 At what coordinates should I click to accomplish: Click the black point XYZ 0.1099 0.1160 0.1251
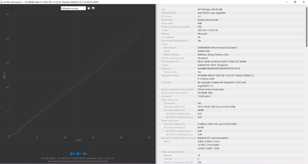click(x=217, y=124)
